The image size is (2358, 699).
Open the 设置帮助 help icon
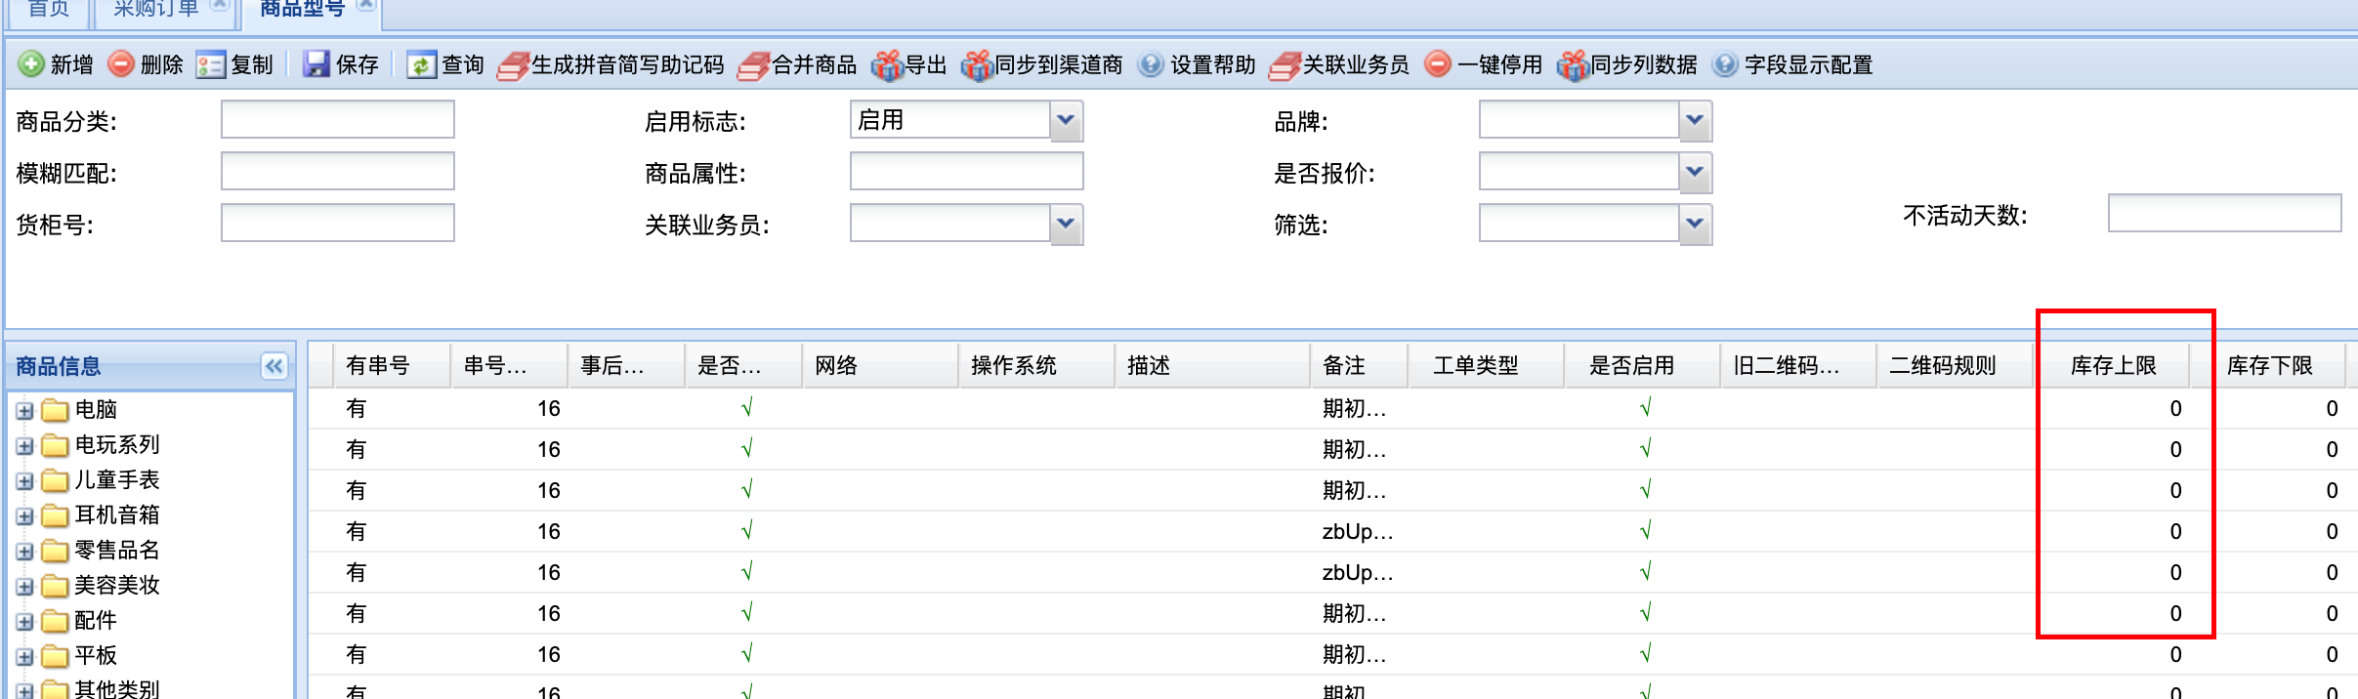(1151, 64)
